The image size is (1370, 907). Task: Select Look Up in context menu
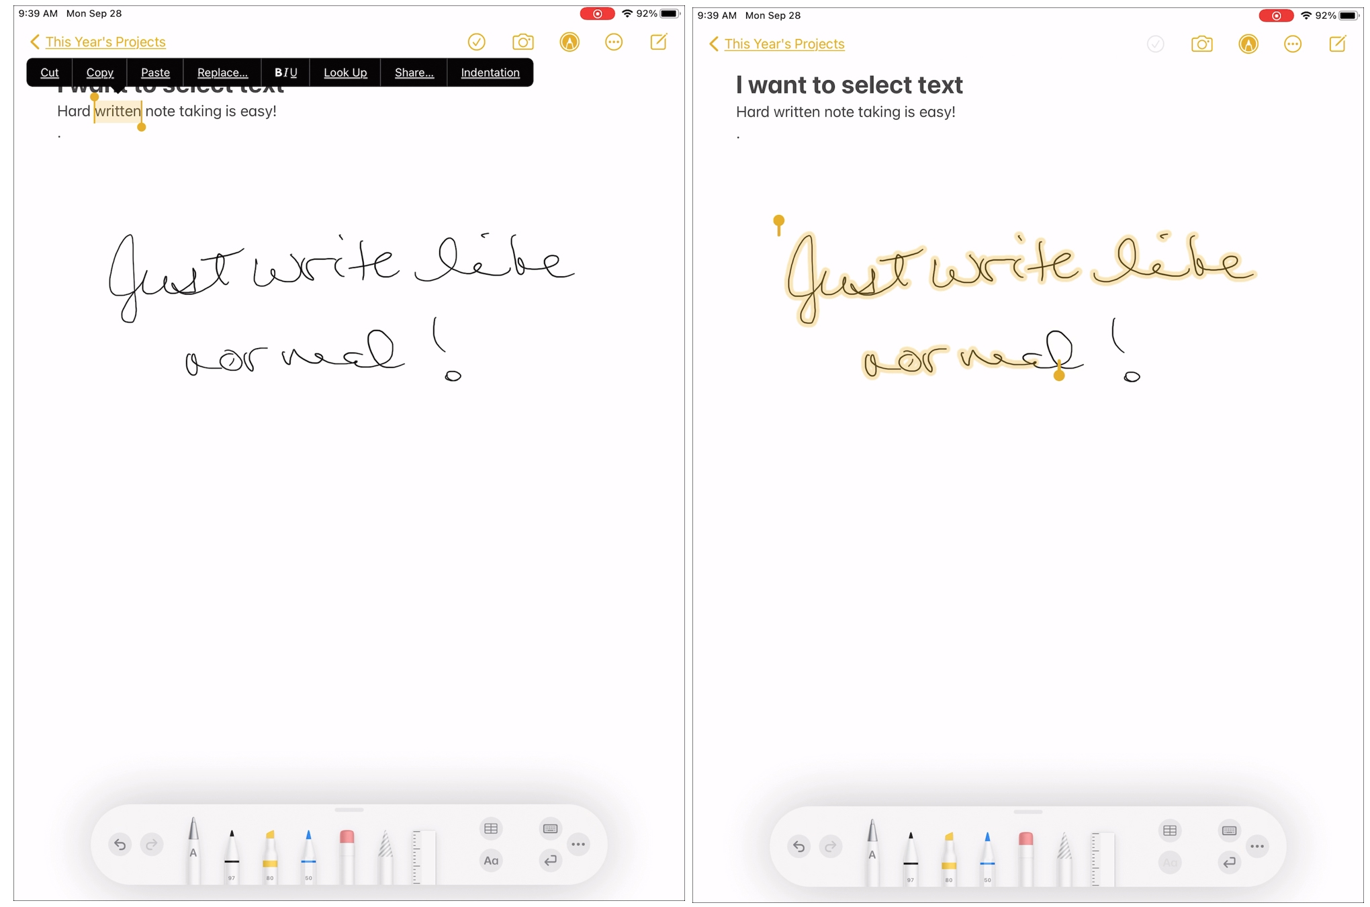click(344, 73)
